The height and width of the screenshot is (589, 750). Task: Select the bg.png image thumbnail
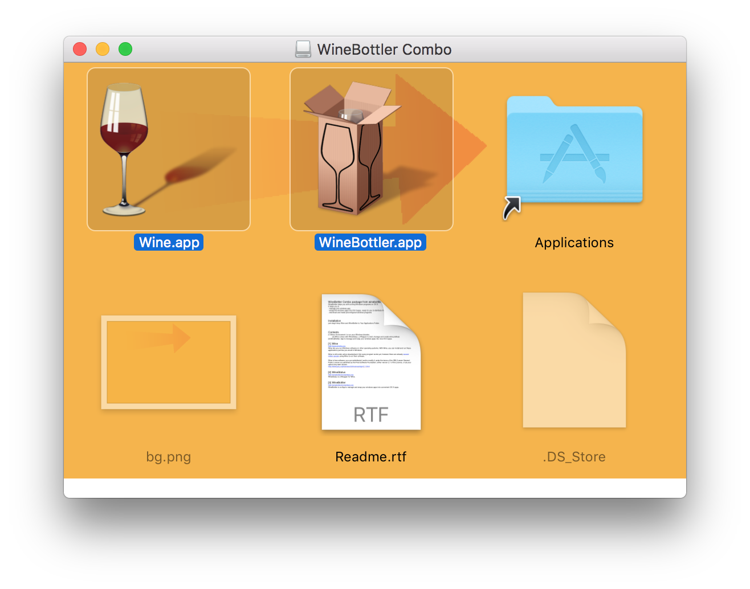point(169,362)
